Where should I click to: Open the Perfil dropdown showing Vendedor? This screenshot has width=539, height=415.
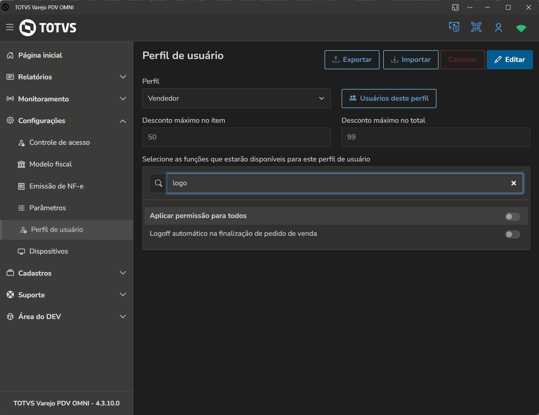[x=237, y=98]
